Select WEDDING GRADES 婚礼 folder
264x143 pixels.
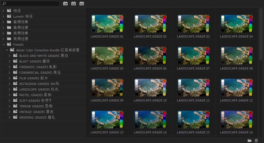[44, 117]
